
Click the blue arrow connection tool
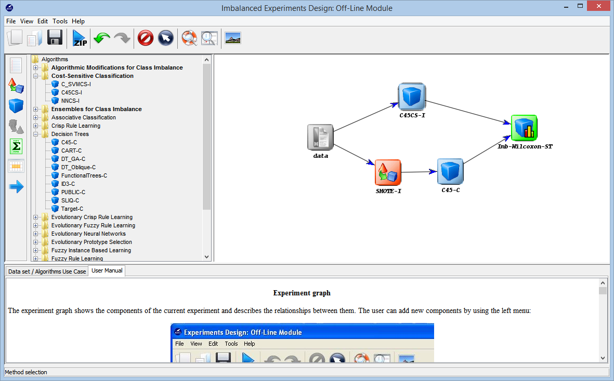pos(16,186)
